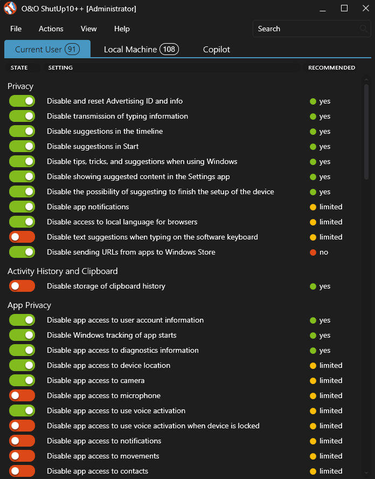Toggle Disable transmission of typing information
375x479 pixels.
click(x=22, y=116)
